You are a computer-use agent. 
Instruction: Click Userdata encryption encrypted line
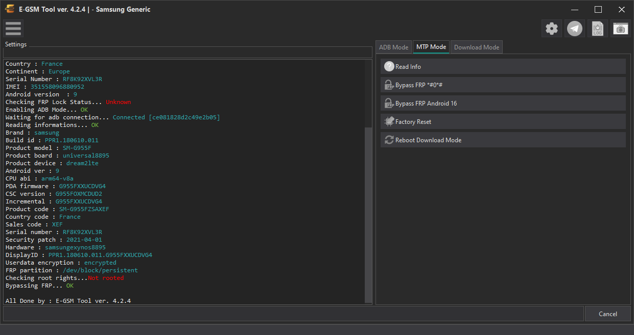61,263
